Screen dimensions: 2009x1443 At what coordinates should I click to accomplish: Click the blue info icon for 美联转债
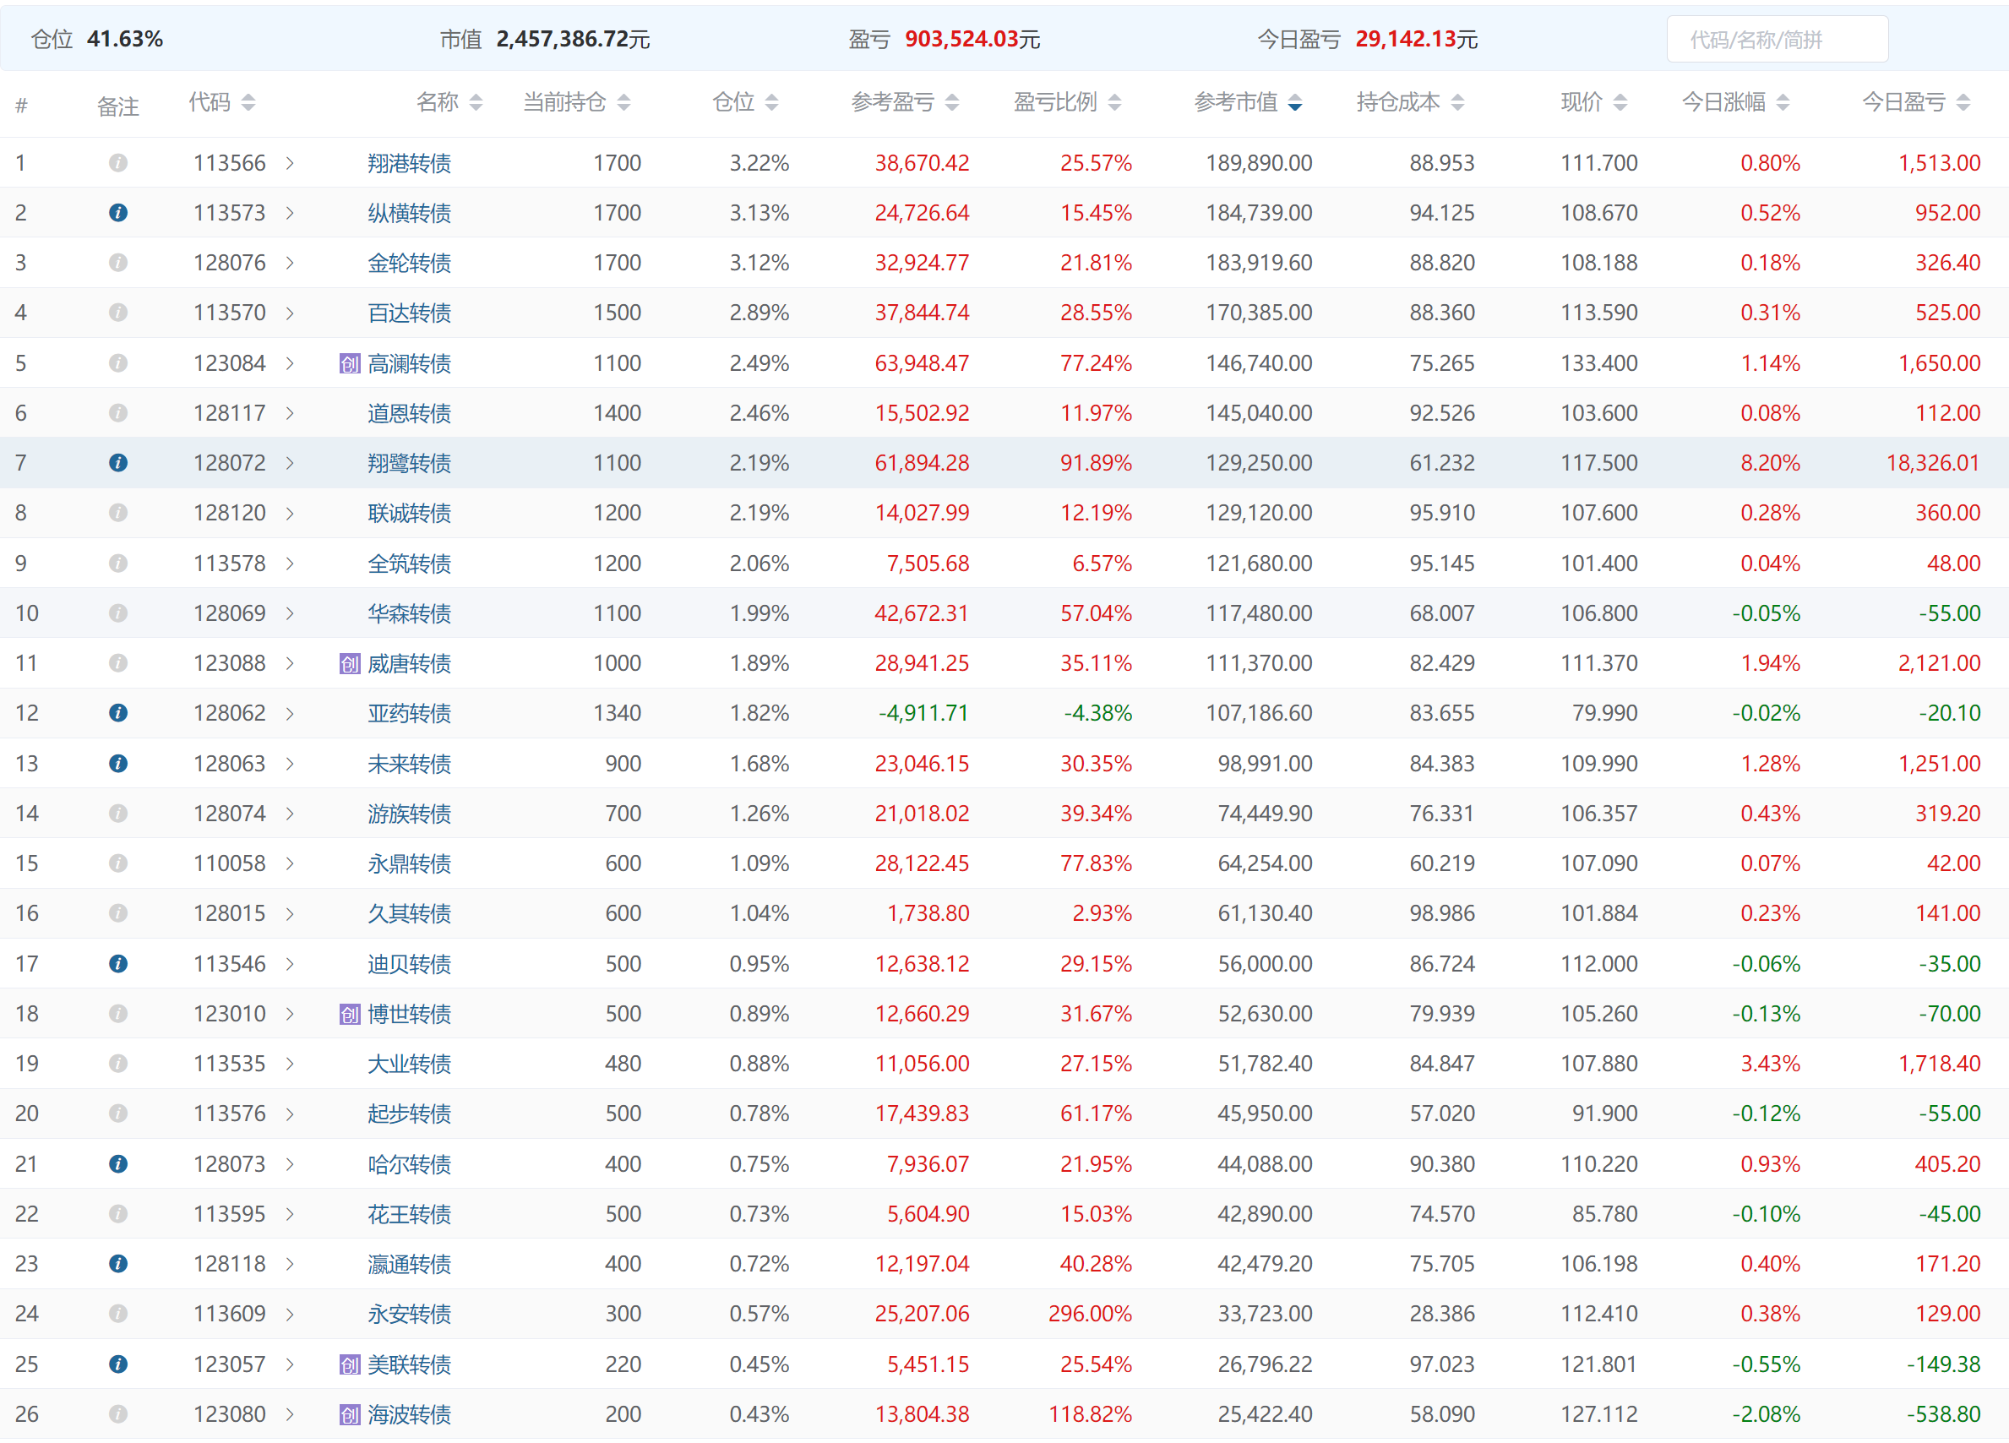tap(117, 1364)
